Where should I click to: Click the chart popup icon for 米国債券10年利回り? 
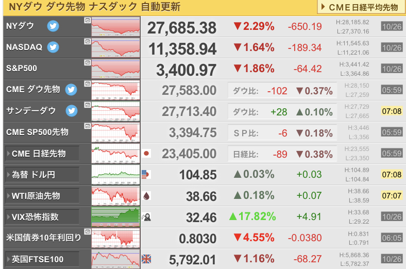[x=88, y=231]
